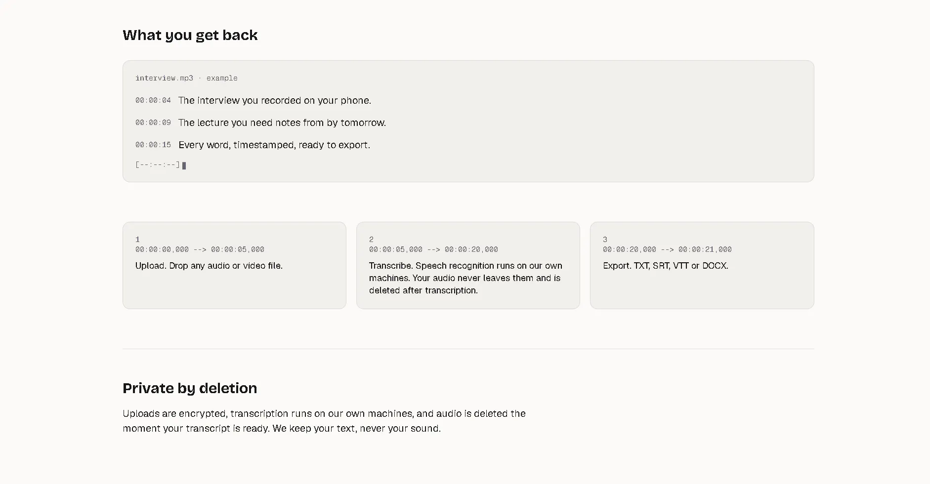
Task: Click step number 3 in Export card
Action: [x=605, y=240]
